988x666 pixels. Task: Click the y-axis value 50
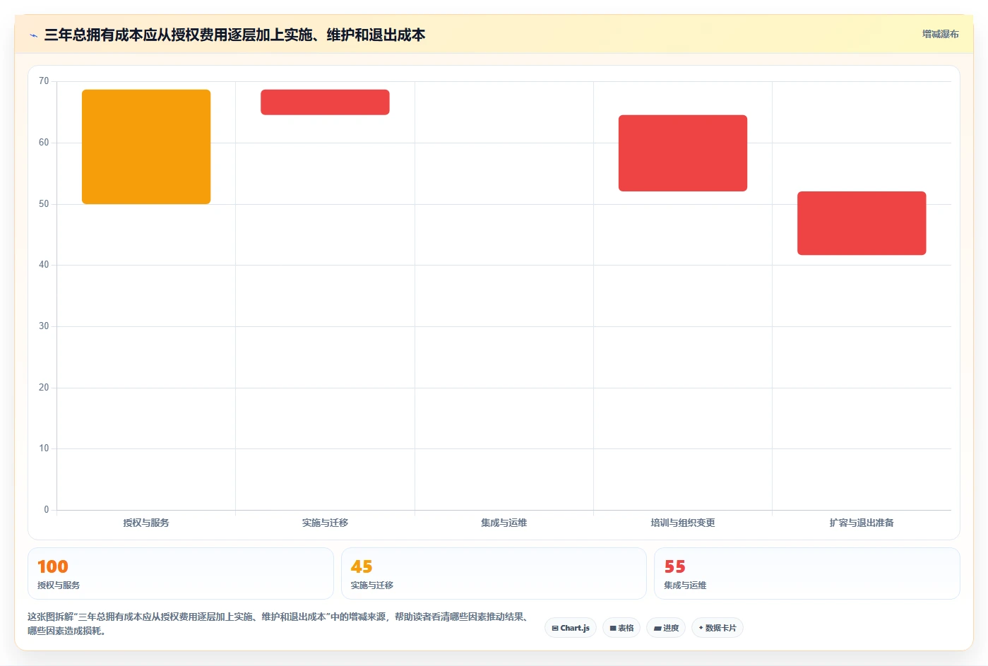point(44,204)
